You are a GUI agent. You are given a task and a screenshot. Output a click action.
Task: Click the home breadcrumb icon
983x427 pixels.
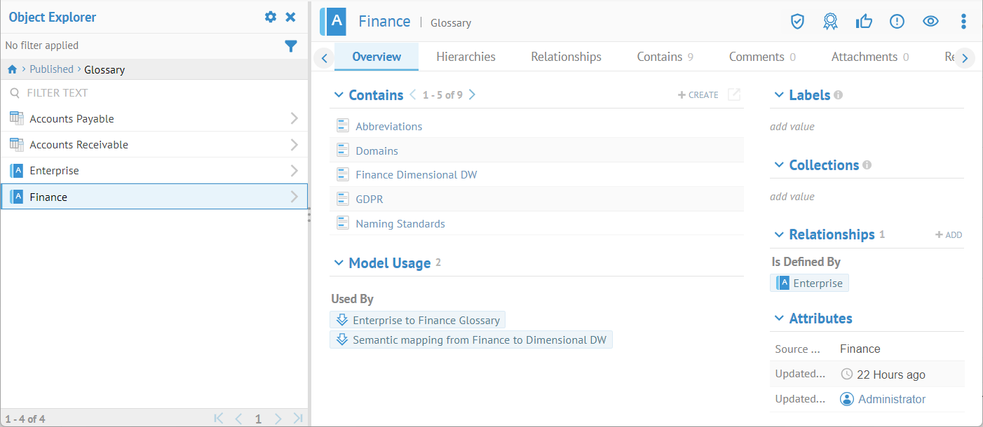[12, 69]
